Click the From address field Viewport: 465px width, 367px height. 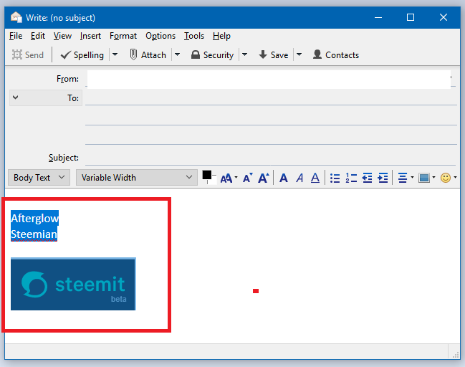pyautogui.click(x=269, y=80)
